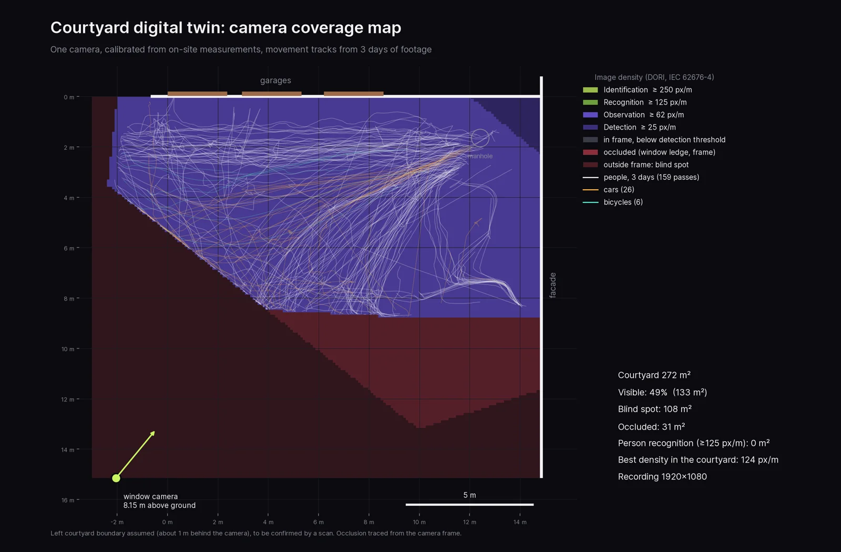Click 'Blind spot: 108 m²' statistic
Image resolution: width=841 pixels, height=552 pixels.
point(654,409)
